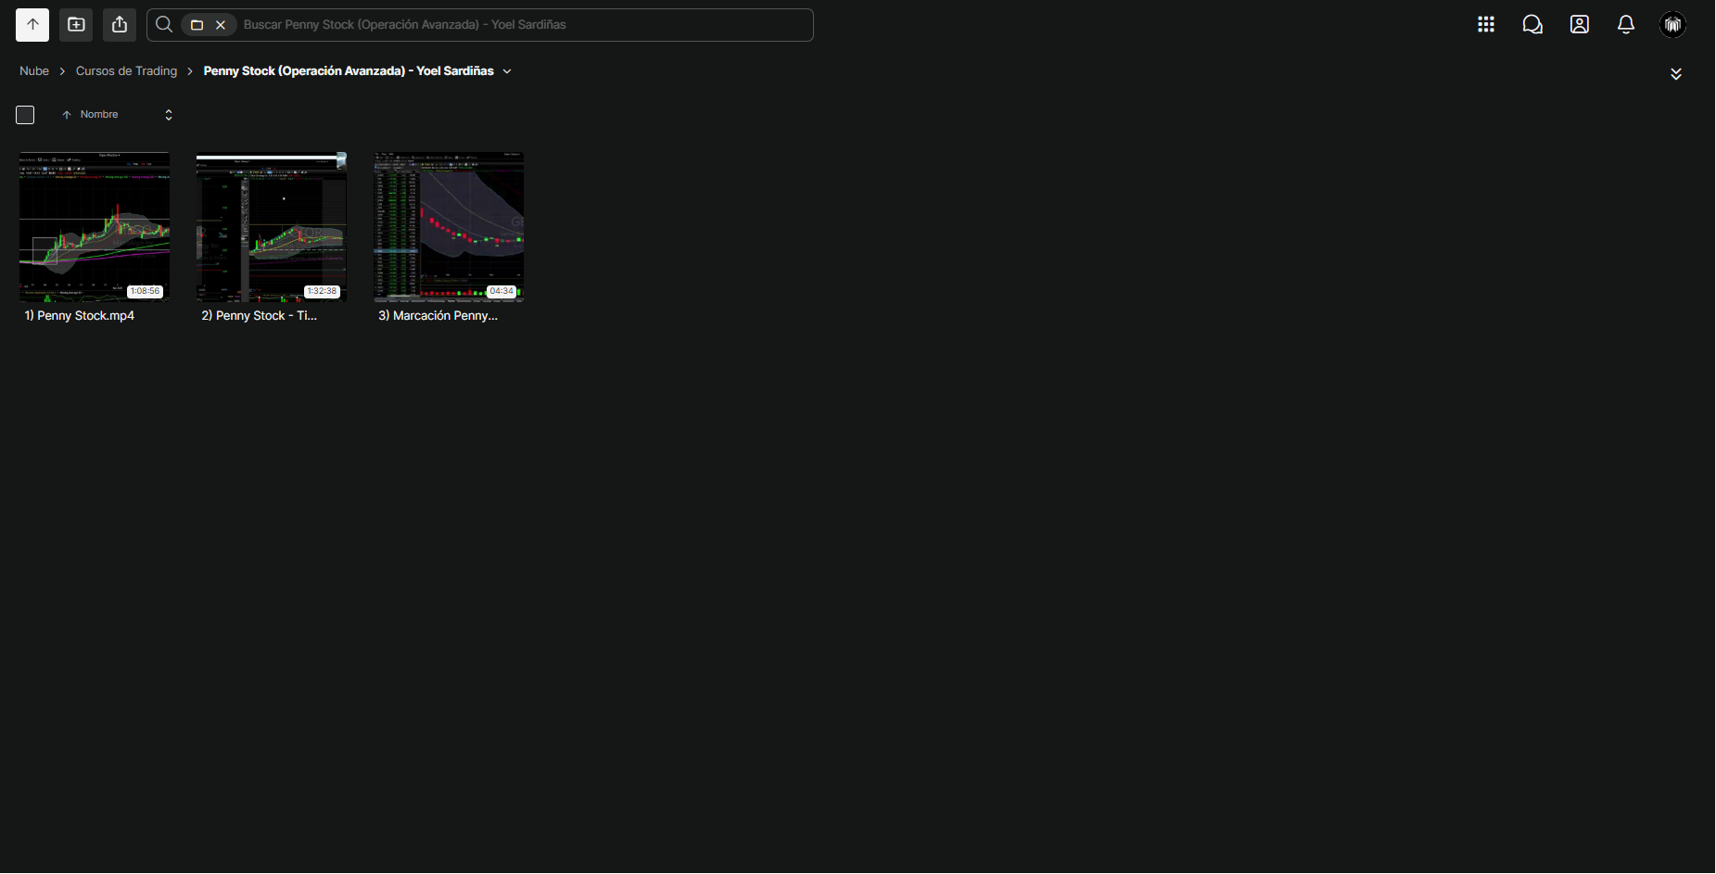Open the sort order selector arrows
Viewport: 1716px width, 874px height.
coord(169,115)
